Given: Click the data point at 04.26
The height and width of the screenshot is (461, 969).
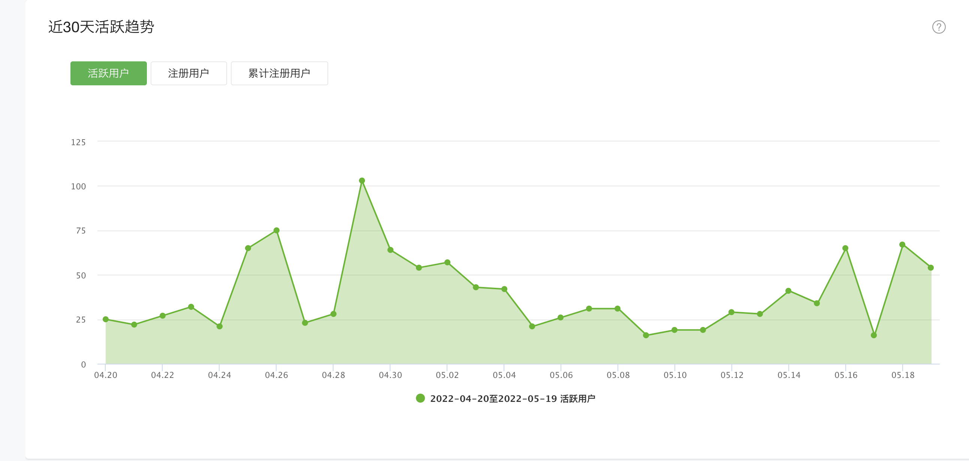Looking at the screenshot, I should [277, 230].
